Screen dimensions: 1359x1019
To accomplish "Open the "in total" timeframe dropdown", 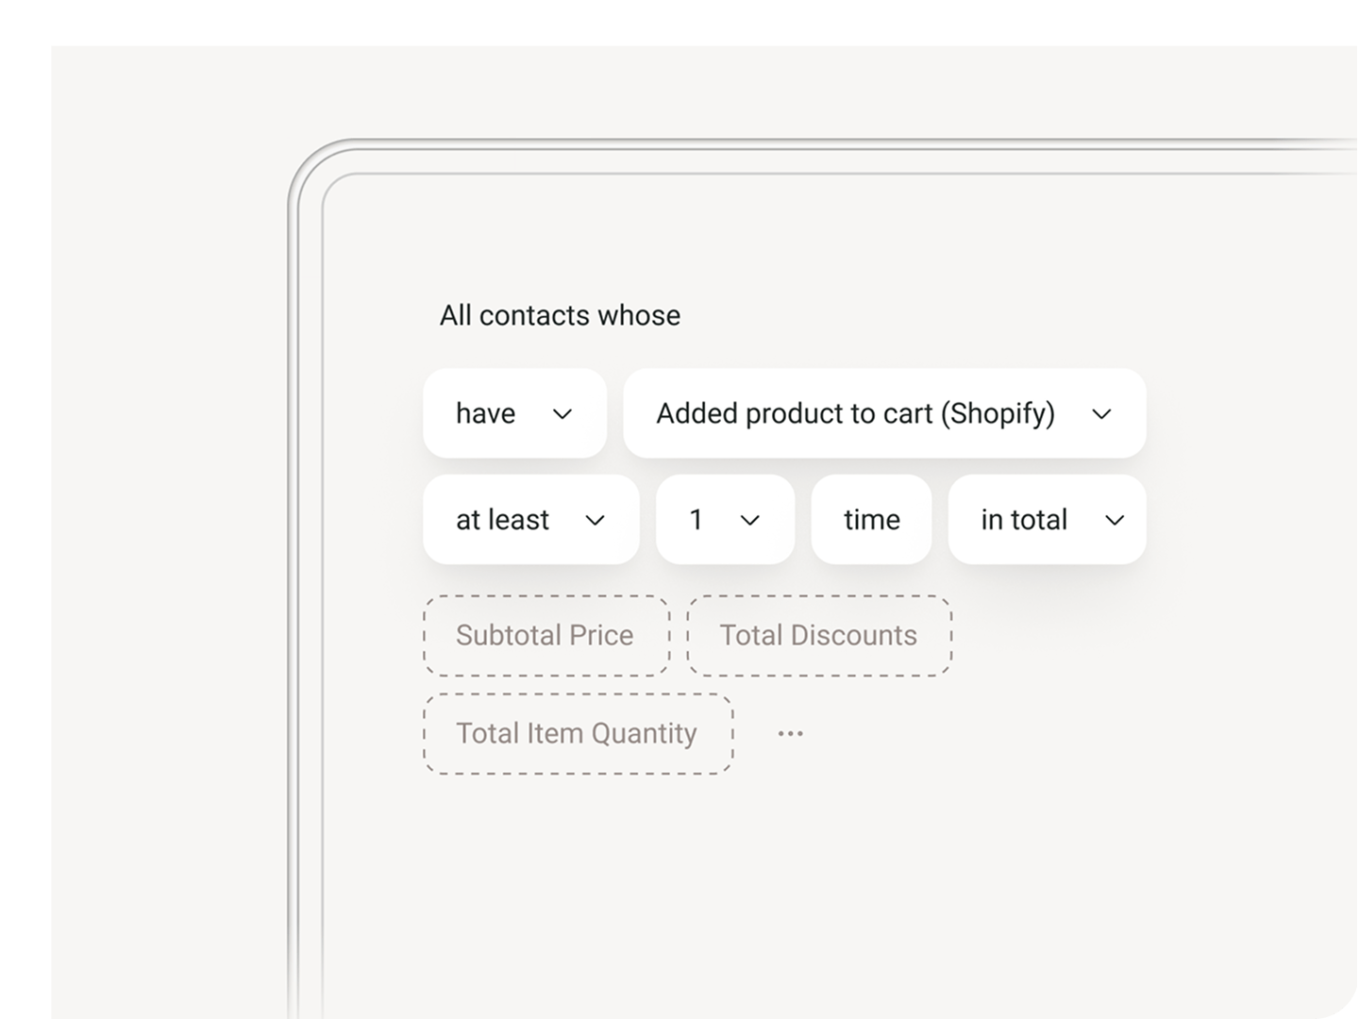I will 1047,520.
